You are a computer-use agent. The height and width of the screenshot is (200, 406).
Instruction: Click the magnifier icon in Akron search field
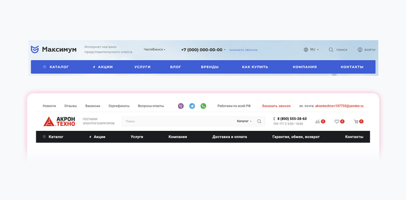pos(259,121)
